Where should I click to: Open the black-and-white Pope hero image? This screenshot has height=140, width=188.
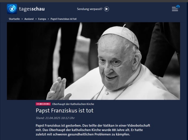(x=93, y=61)
